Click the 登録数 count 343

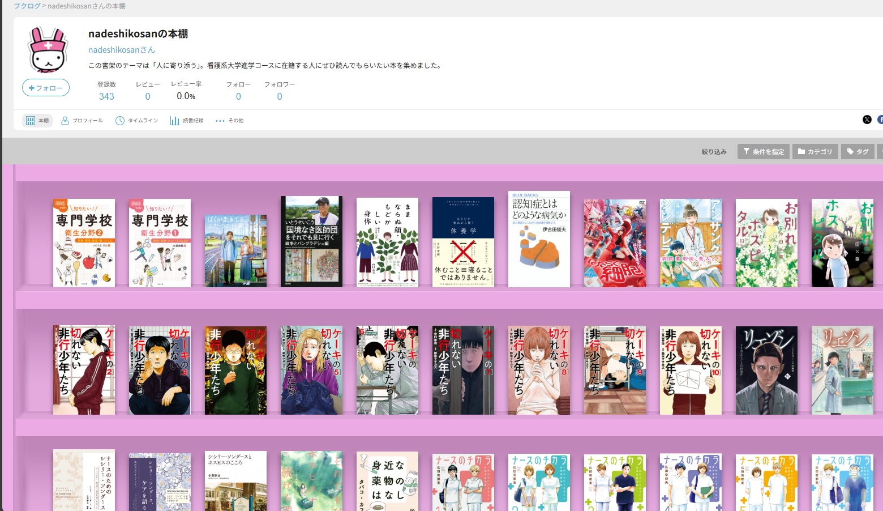click(106, 96)
